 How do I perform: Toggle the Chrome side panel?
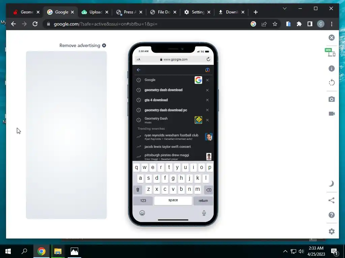(x=310, y=24)
